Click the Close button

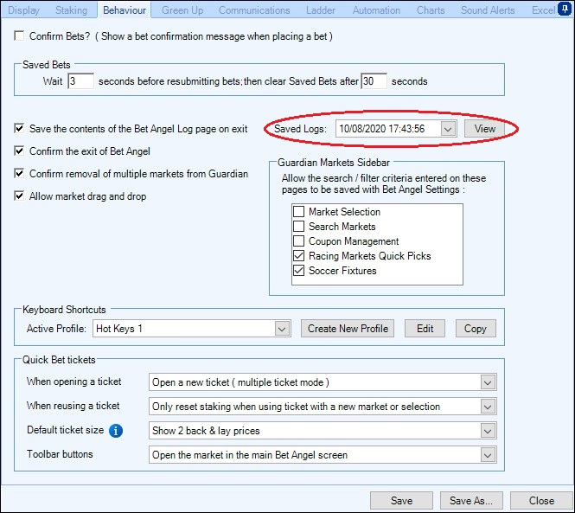[541, 501]
